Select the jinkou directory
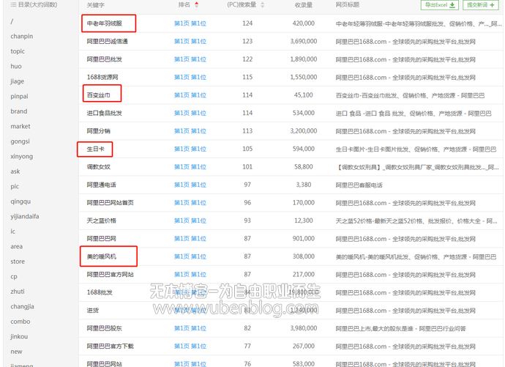Viewport: 505px width, 367px height. tap(19, 336)
